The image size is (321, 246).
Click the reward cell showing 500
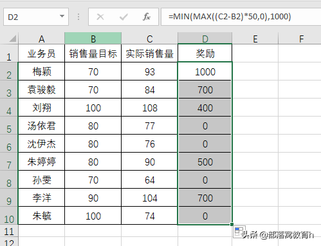click(205, 162)
